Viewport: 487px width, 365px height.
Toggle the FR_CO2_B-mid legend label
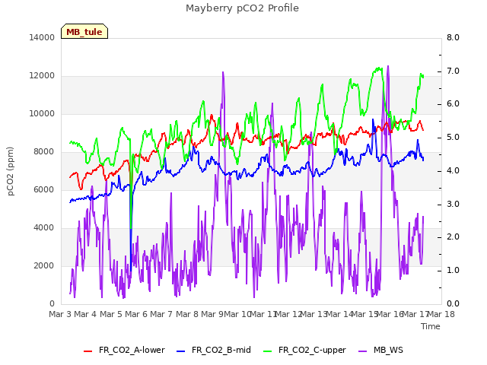coord(221,350)
